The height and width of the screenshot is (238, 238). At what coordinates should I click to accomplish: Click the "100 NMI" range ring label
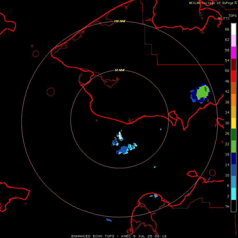(x=120, y=21)
